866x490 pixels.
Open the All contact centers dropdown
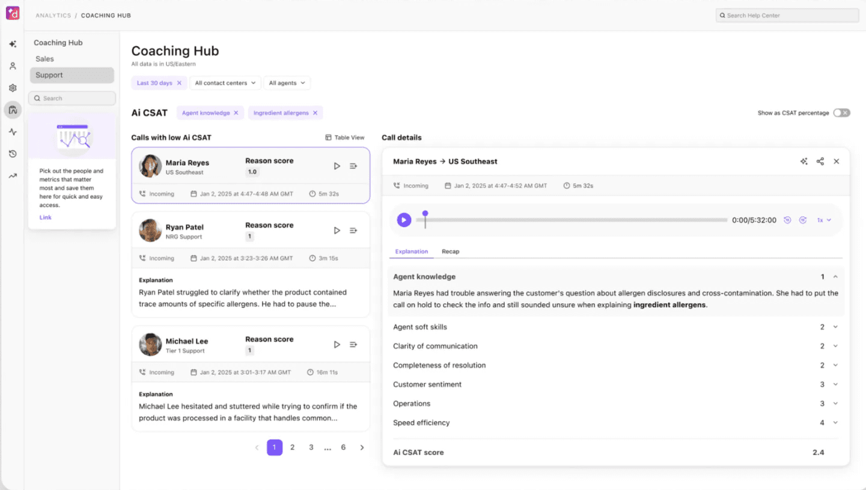[x=225, y=83]
